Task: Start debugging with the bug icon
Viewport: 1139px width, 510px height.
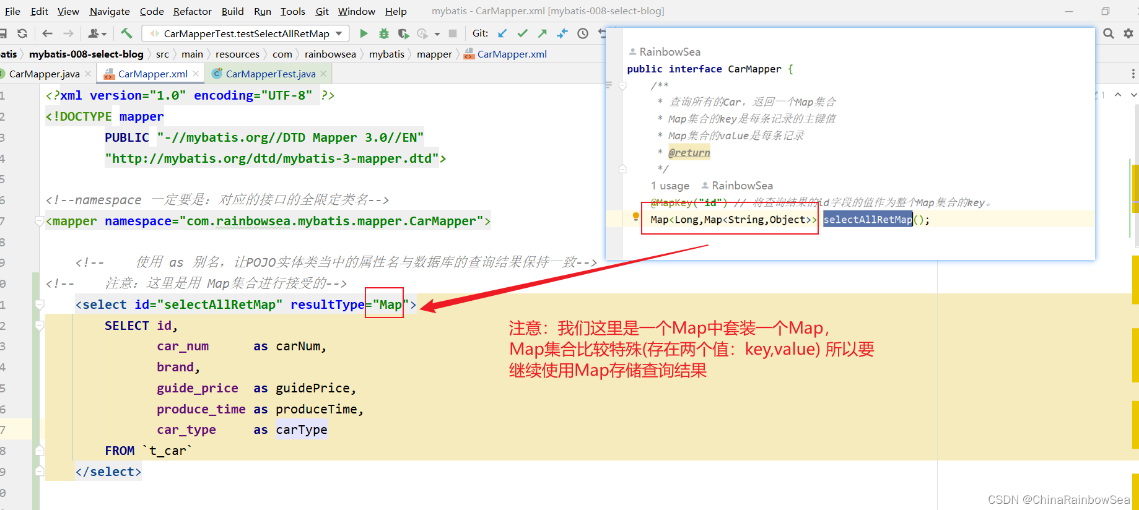Action: tap(384, 33)
